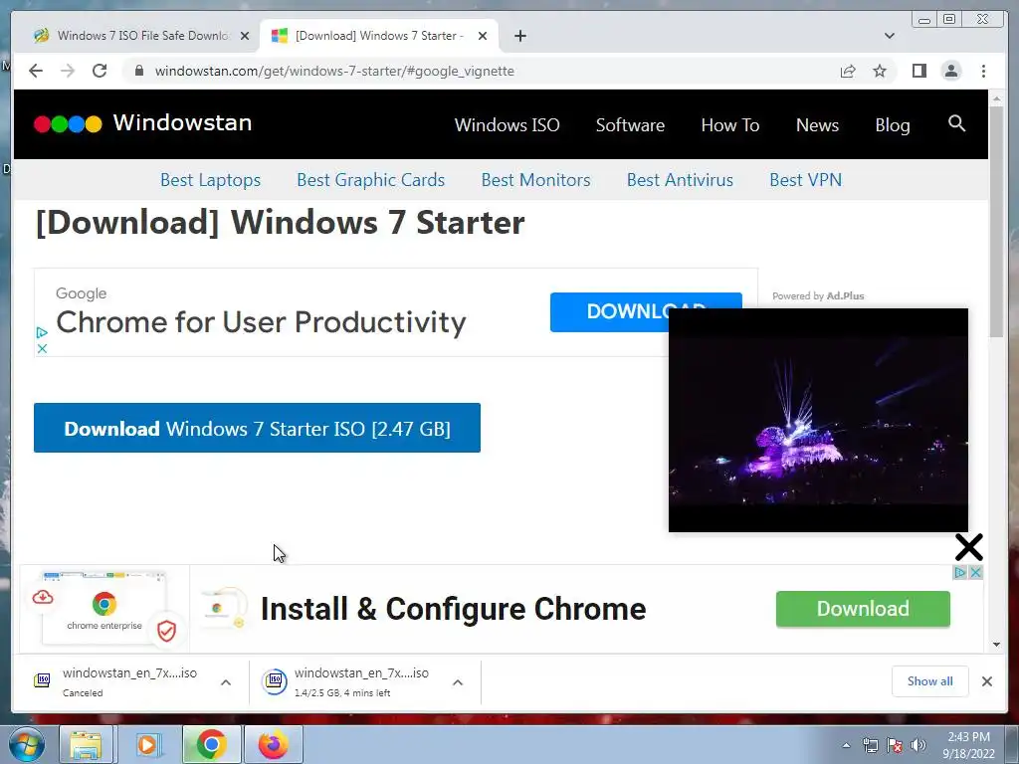Screen dimensions: 1019x764
Task: Share this page via share icon
Action: pos(848,71)
